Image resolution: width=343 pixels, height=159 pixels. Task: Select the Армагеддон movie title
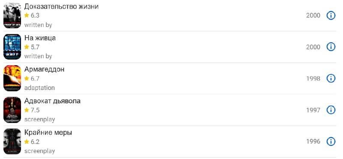pos(45,69)
